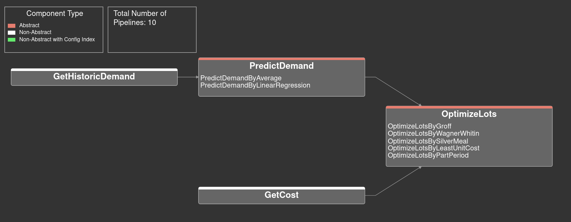This screenshot has height=222, width=571.
Task: Click the red Abstract legend swatch
Action: 12,26
